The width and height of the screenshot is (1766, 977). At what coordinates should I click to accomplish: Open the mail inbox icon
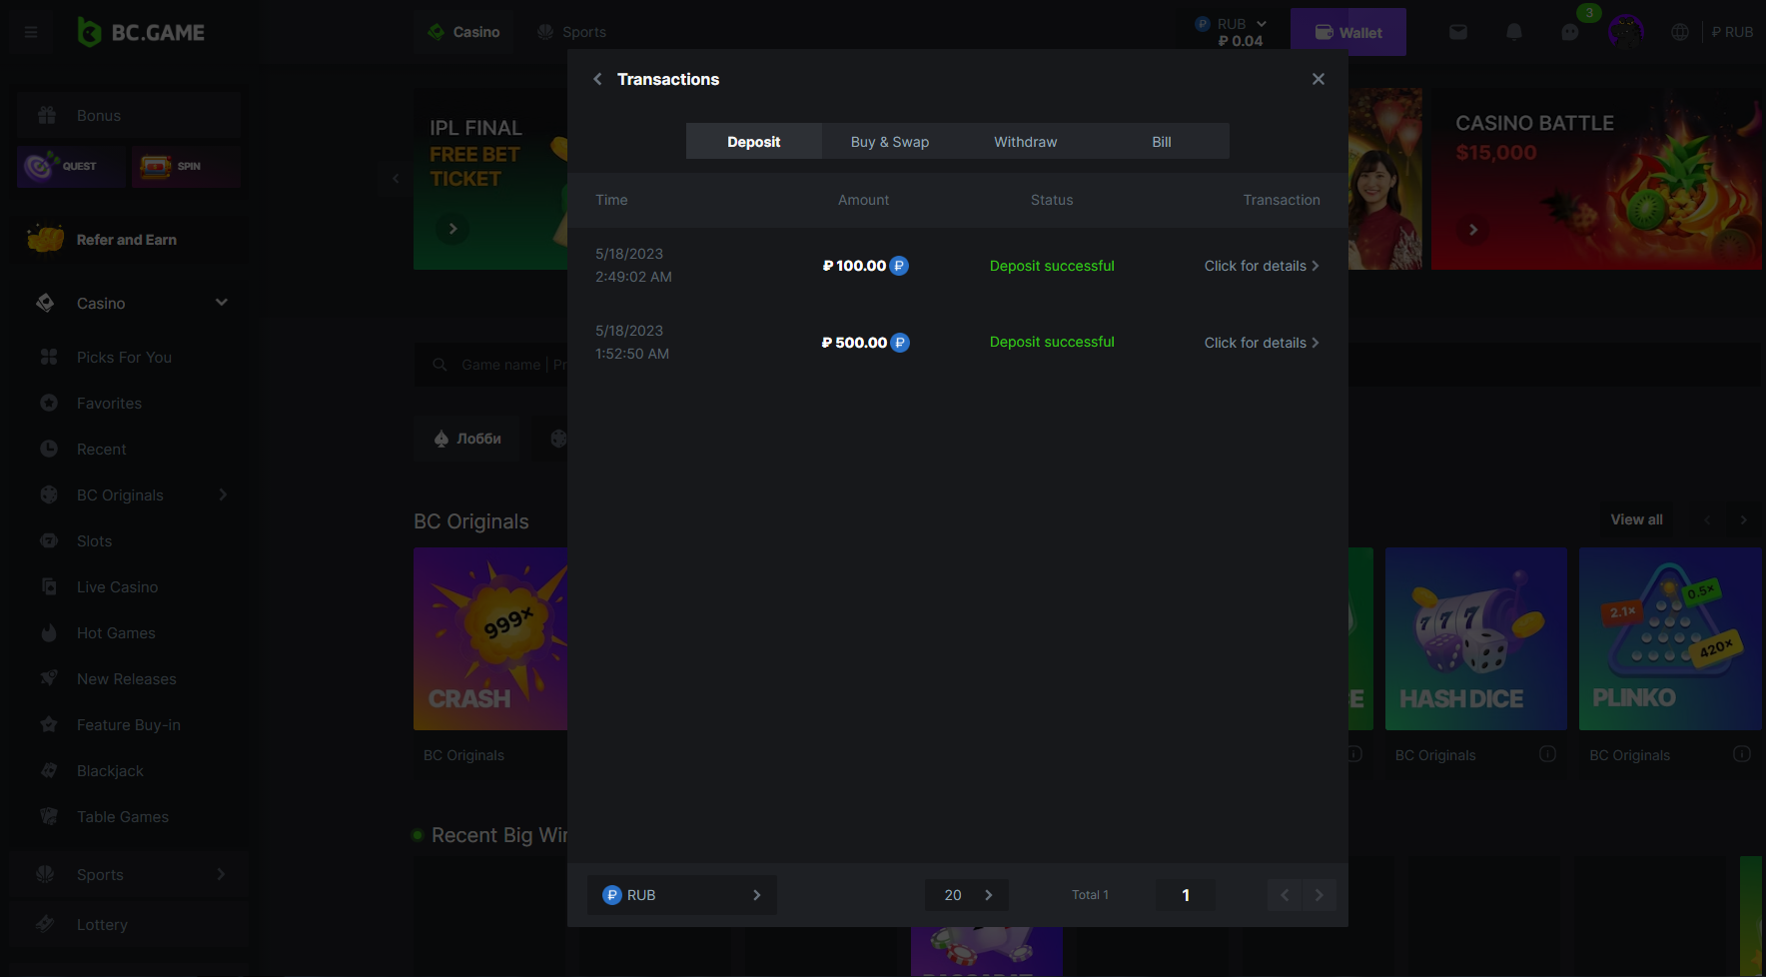pyautogui.click(x=1458, y=32)
